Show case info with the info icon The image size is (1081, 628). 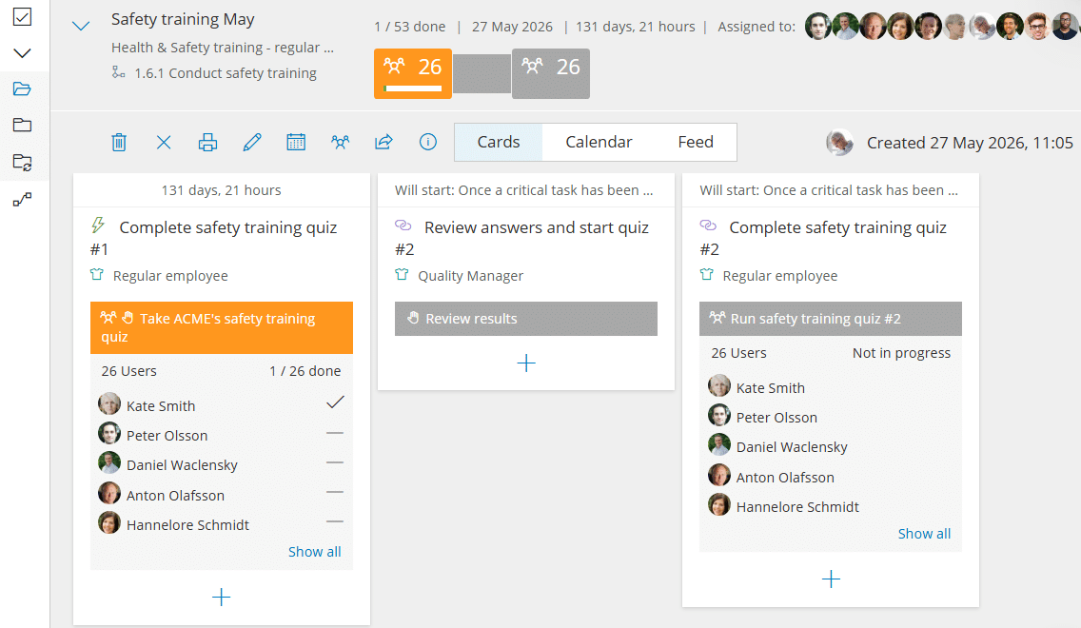(428, 142)
